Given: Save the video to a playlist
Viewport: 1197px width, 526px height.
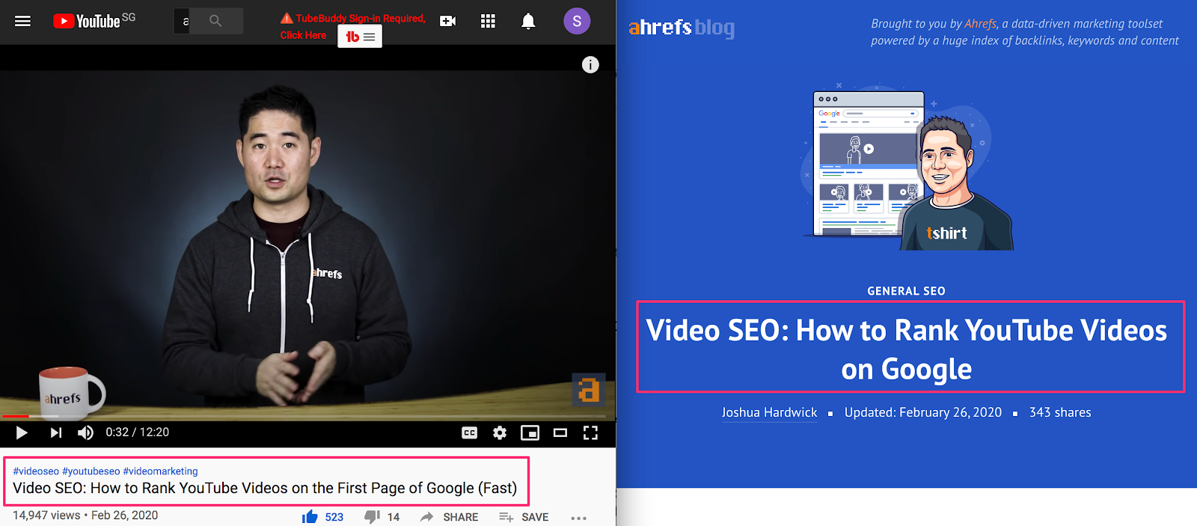Looking at the screenshot, I should click(x=524, y=517).
